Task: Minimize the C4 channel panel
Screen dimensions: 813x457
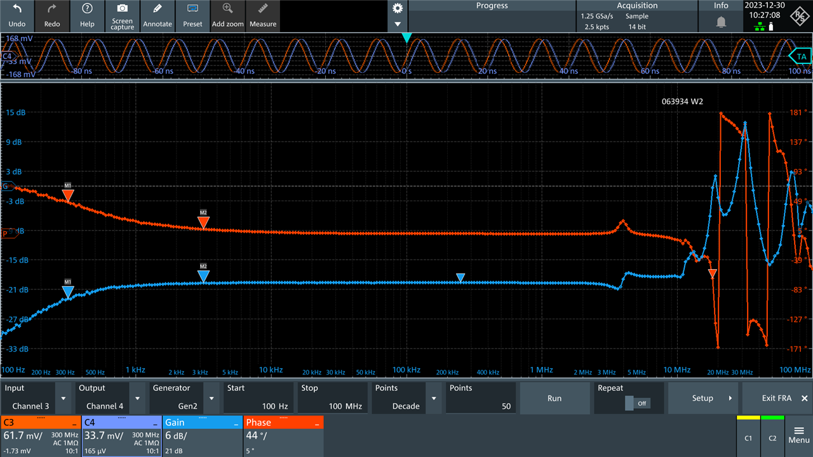Action: coord(156,424)
